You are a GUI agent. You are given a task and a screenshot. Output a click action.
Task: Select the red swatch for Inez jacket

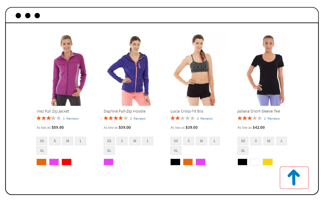click(66, 162)
